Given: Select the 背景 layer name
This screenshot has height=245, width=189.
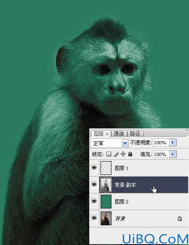Looking at the screenshot, I should pos(120,218).
